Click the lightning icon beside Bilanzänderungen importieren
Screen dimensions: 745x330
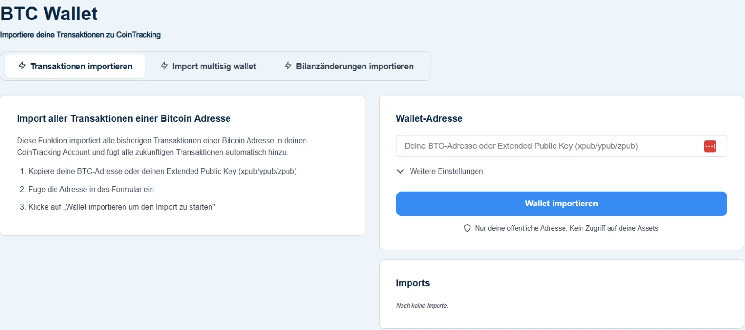(x=288, y=66)
